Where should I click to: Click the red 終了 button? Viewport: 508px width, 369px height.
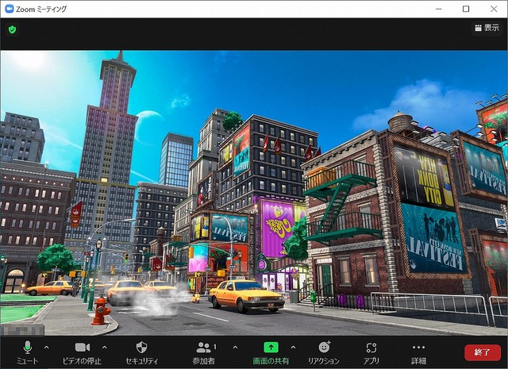483,352
